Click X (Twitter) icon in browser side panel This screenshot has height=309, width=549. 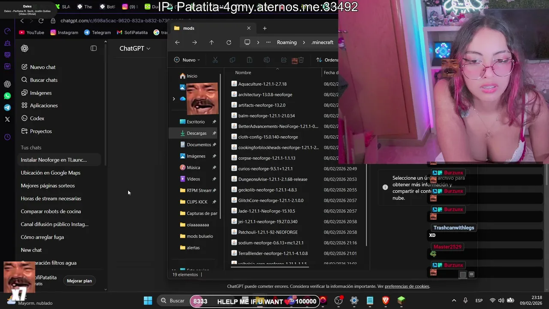point(7,119)
